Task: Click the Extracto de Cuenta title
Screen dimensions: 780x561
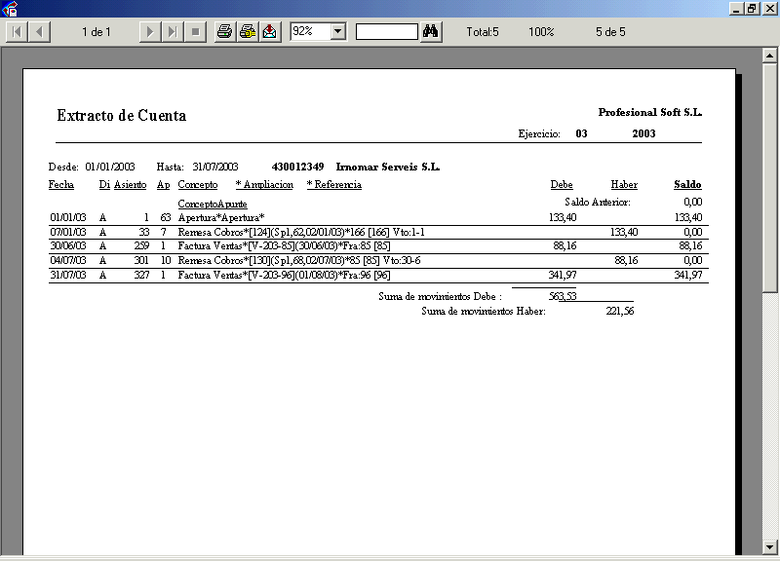Action: [x=121, y=116]
